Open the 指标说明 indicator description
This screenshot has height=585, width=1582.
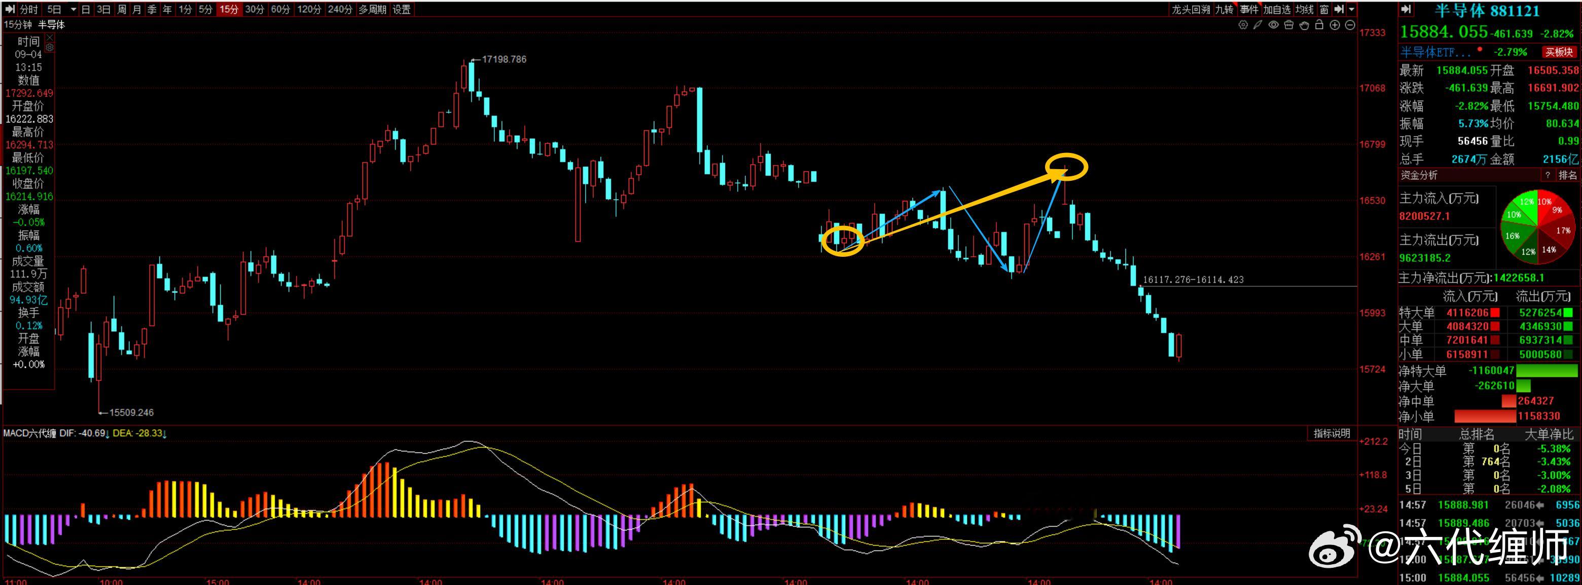point(1332,434)
